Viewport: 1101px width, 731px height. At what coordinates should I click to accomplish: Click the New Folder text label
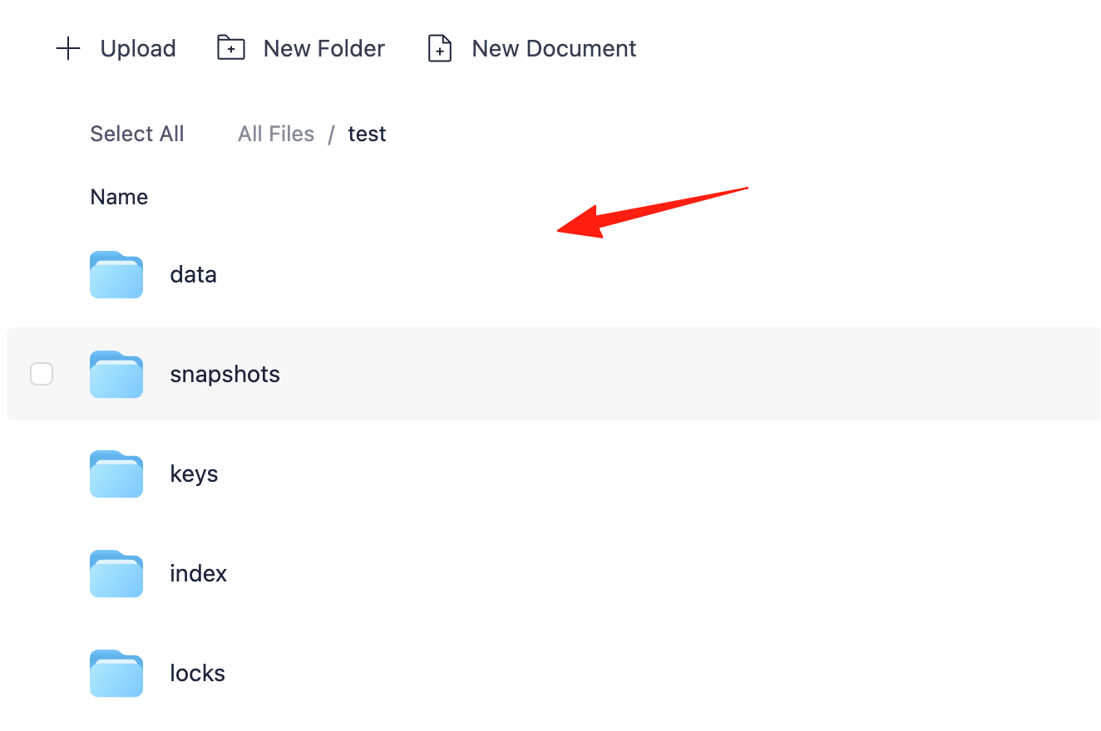coord(324,48)
